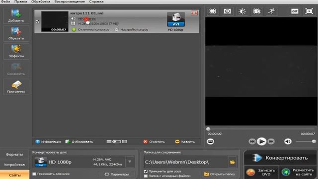
Task: Click the интро111 01.avi file name
Action: 87,13
